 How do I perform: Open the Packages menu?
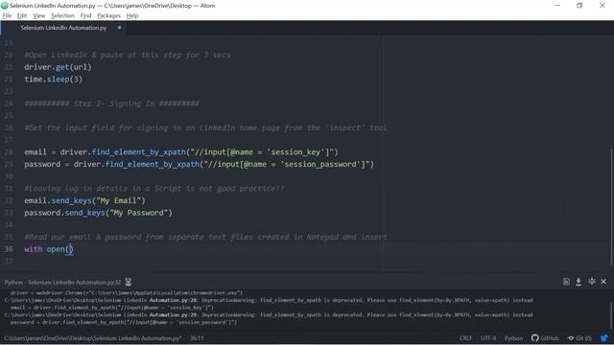click(x=108, y=15)
